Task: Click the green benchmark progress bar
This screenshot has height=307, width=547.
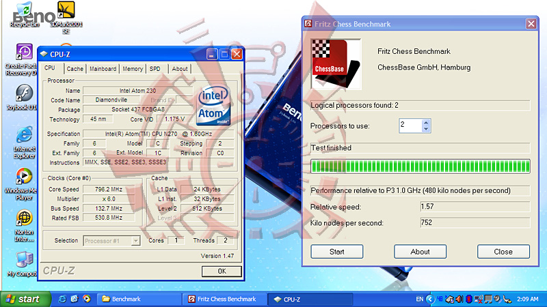Action: [x=421, y=166]
